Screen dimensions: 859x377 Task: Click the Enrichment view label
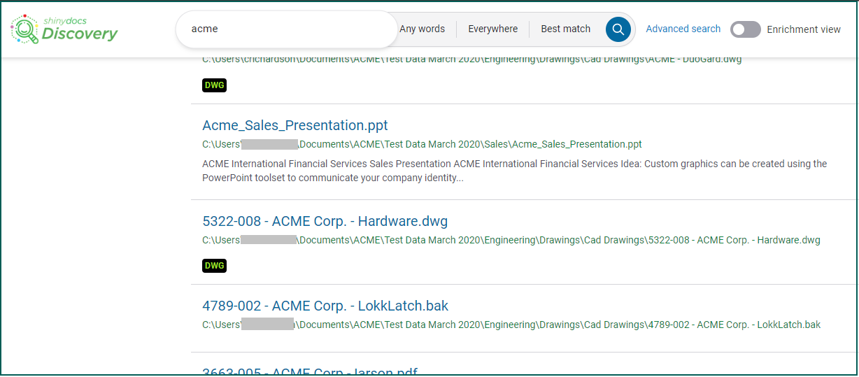(804, 29)
